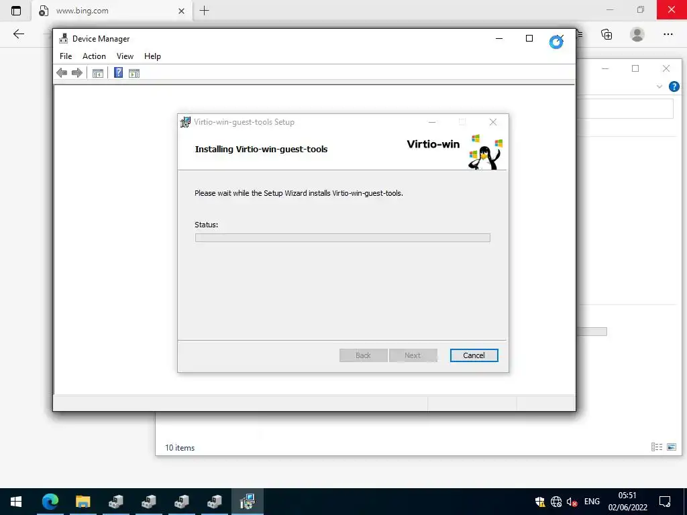This screenshot has height=515, width=687.
Task: Select the www.bing.com browser tab
Action: 112,11
